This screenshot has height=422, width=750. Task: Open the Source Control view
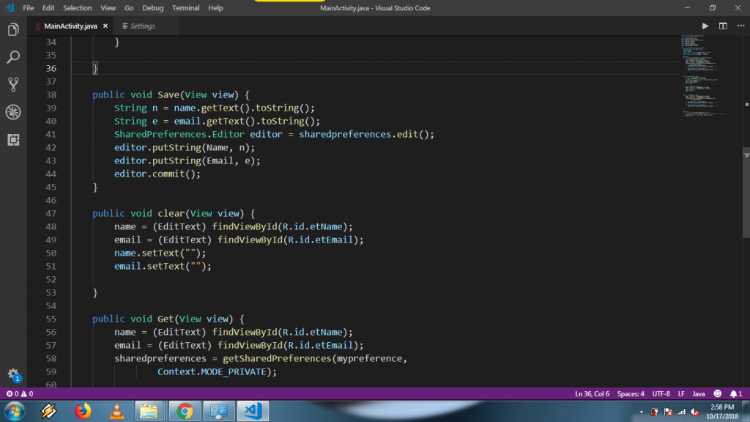(13, 84)
